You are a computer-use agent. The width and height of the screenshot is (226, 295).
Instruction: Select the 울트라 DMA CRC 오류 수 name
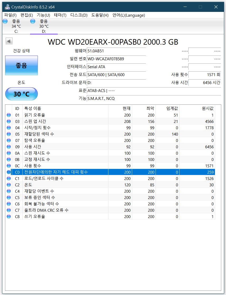coord(46,210)
